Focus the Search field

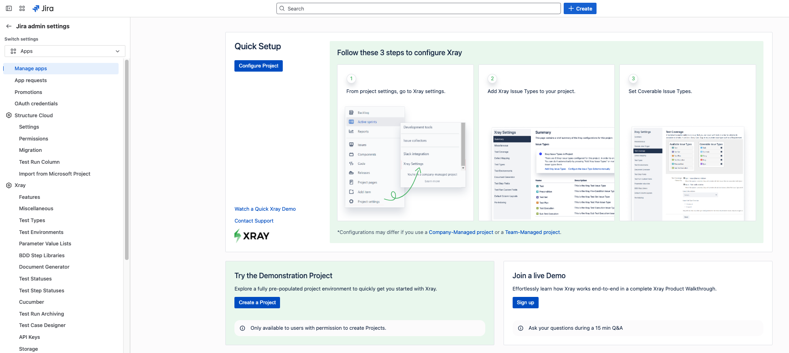pos(418,9)
